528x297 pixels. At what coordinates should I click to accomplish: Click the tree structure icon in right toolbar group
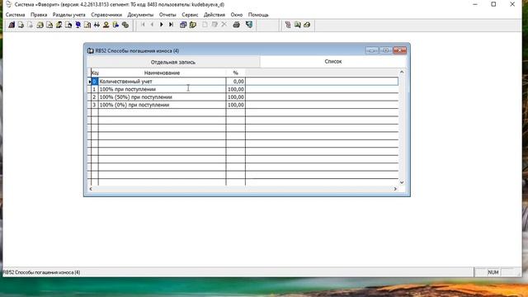coord(288,25)
